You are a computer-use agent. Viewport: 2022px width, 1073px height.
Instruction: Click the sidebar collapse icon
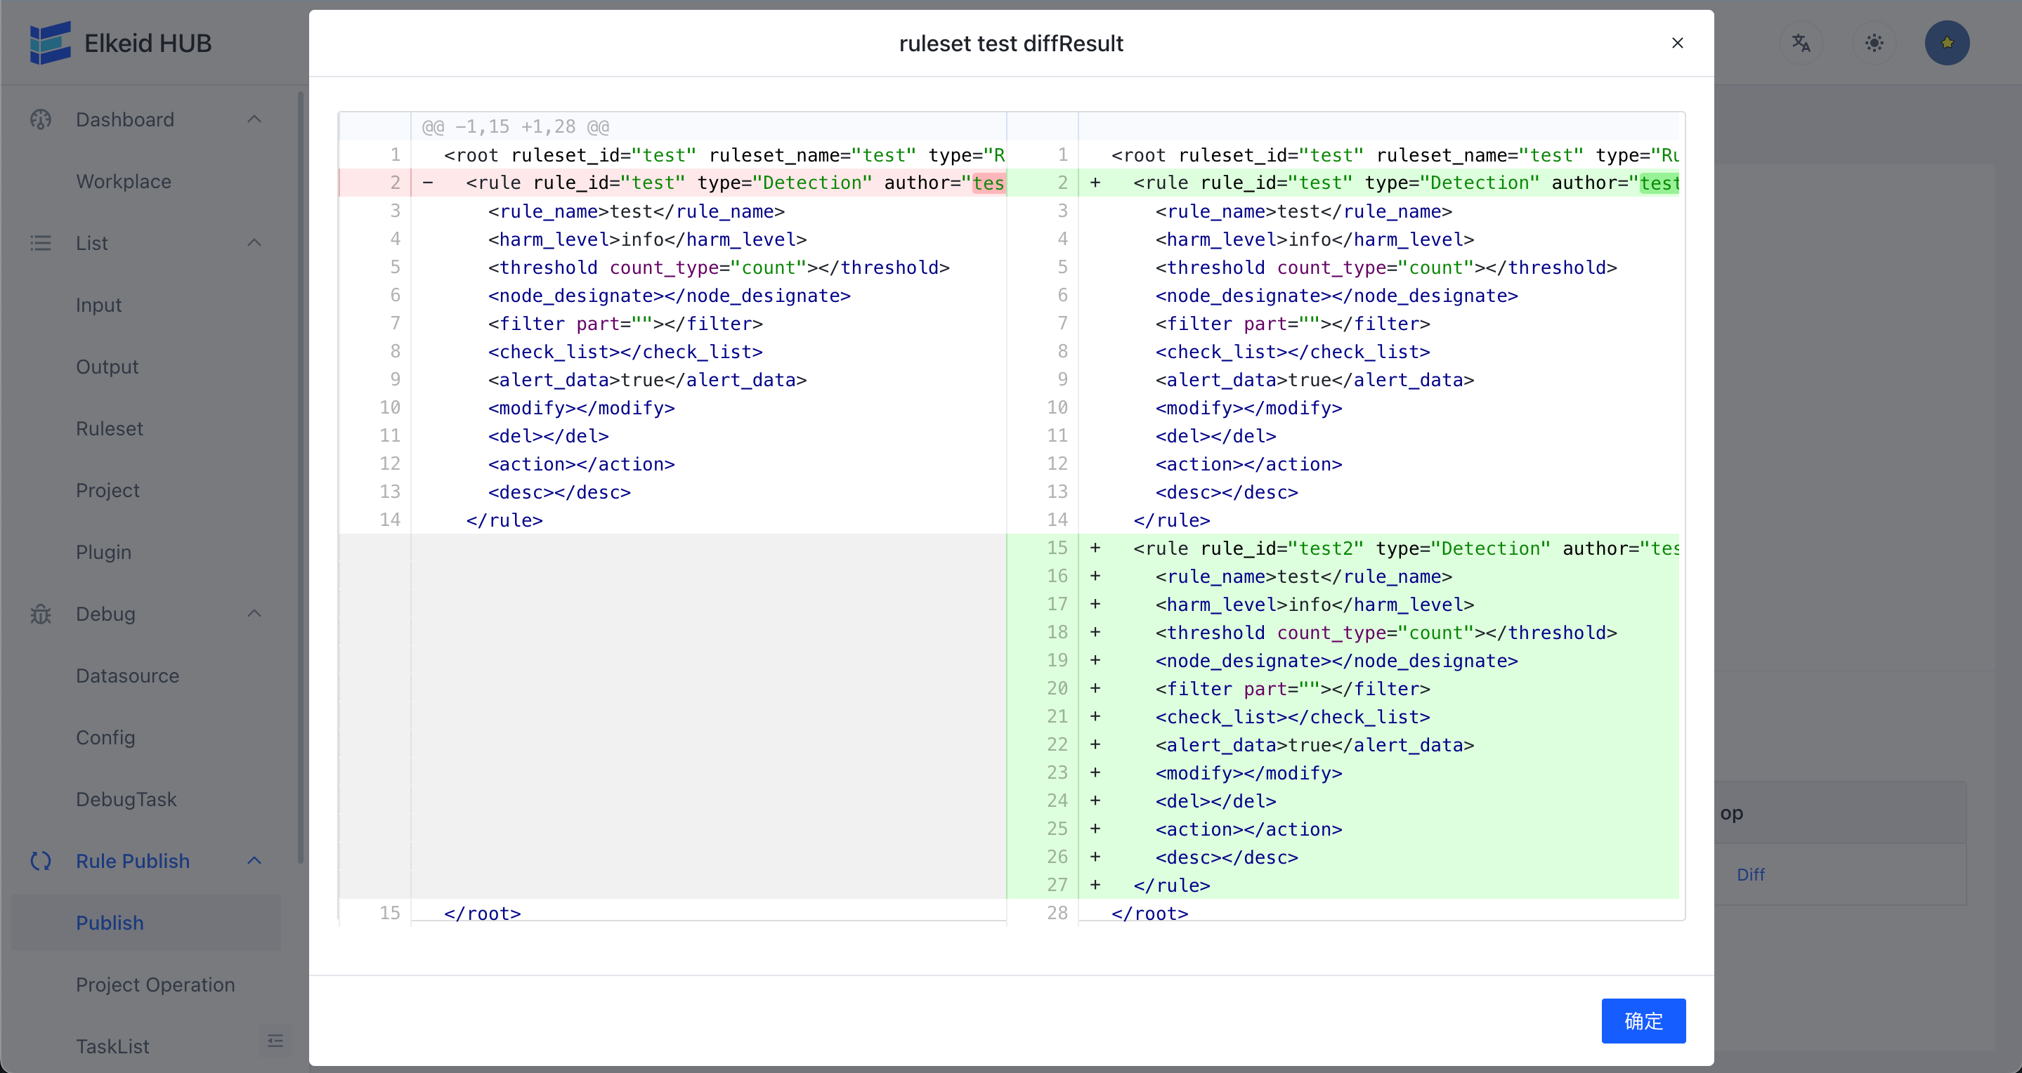(x=275, y=1041)
